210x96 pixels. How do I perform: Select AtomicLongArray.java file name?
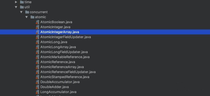tap(58, 47)
